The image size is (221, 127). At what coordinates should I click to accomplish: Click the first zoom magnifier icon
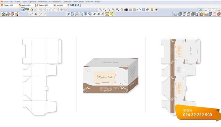point(100,10)
